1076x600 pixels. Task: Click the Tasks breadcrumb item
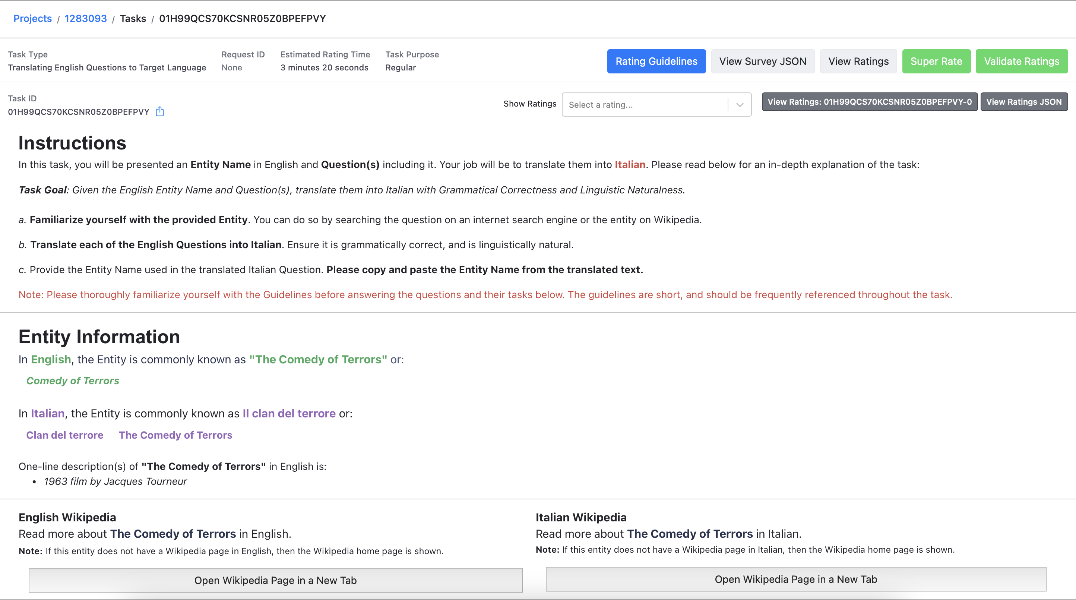click(x=133, y=18)
